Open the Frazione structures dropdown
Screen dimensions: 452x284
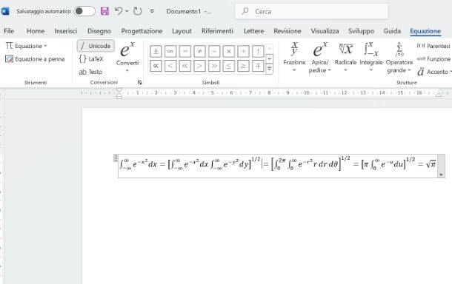click(294, 57)
